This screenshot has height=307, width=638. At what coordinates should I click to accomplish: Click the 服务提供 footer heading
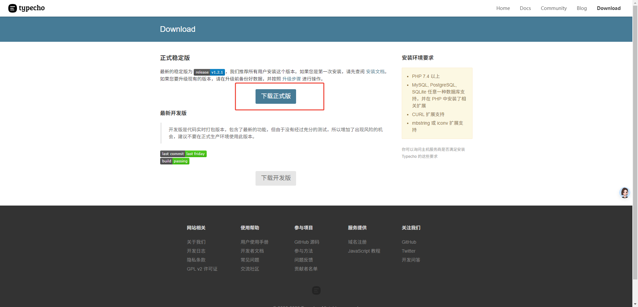pyautogui.click(x=357, y=228)
